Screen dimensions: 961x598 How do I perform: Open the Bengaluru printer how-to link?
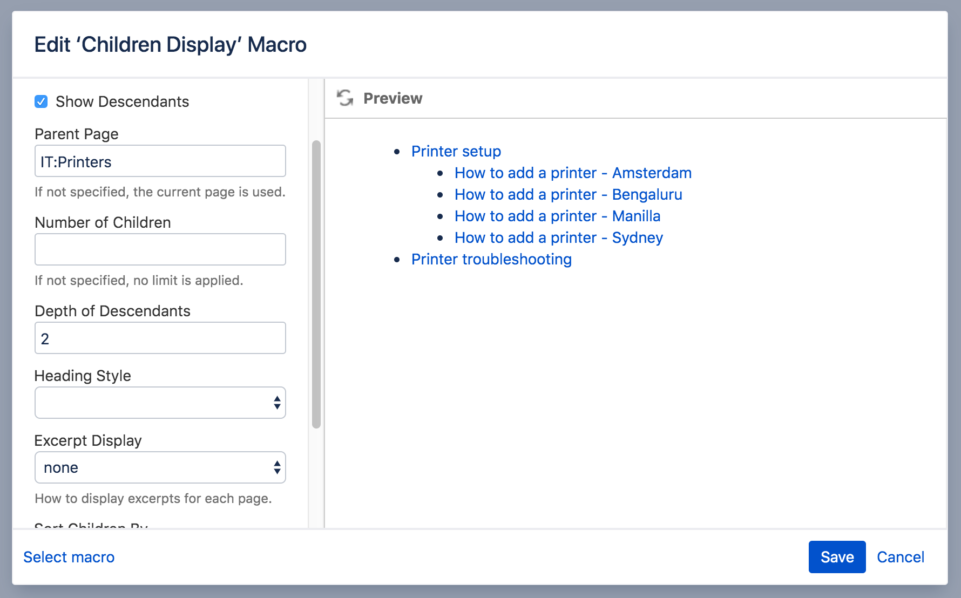tap(568, 194)
